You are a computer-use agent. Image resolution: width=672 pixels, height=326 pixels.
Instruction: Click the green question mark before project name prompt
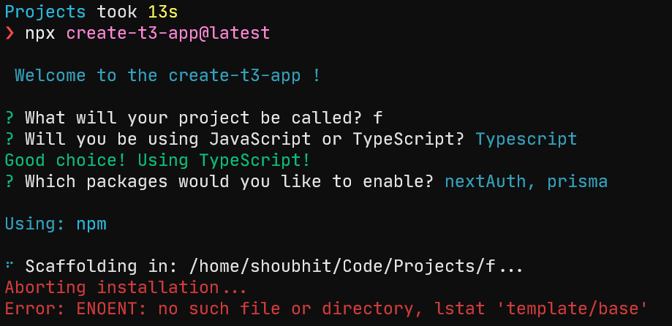point(10,118)
